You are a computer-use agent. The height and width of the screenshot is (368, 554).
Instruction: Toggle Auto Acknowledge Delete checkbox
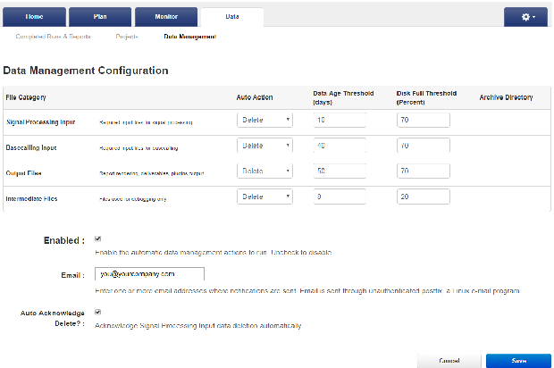pyautogui.click(x=97, y=312)
